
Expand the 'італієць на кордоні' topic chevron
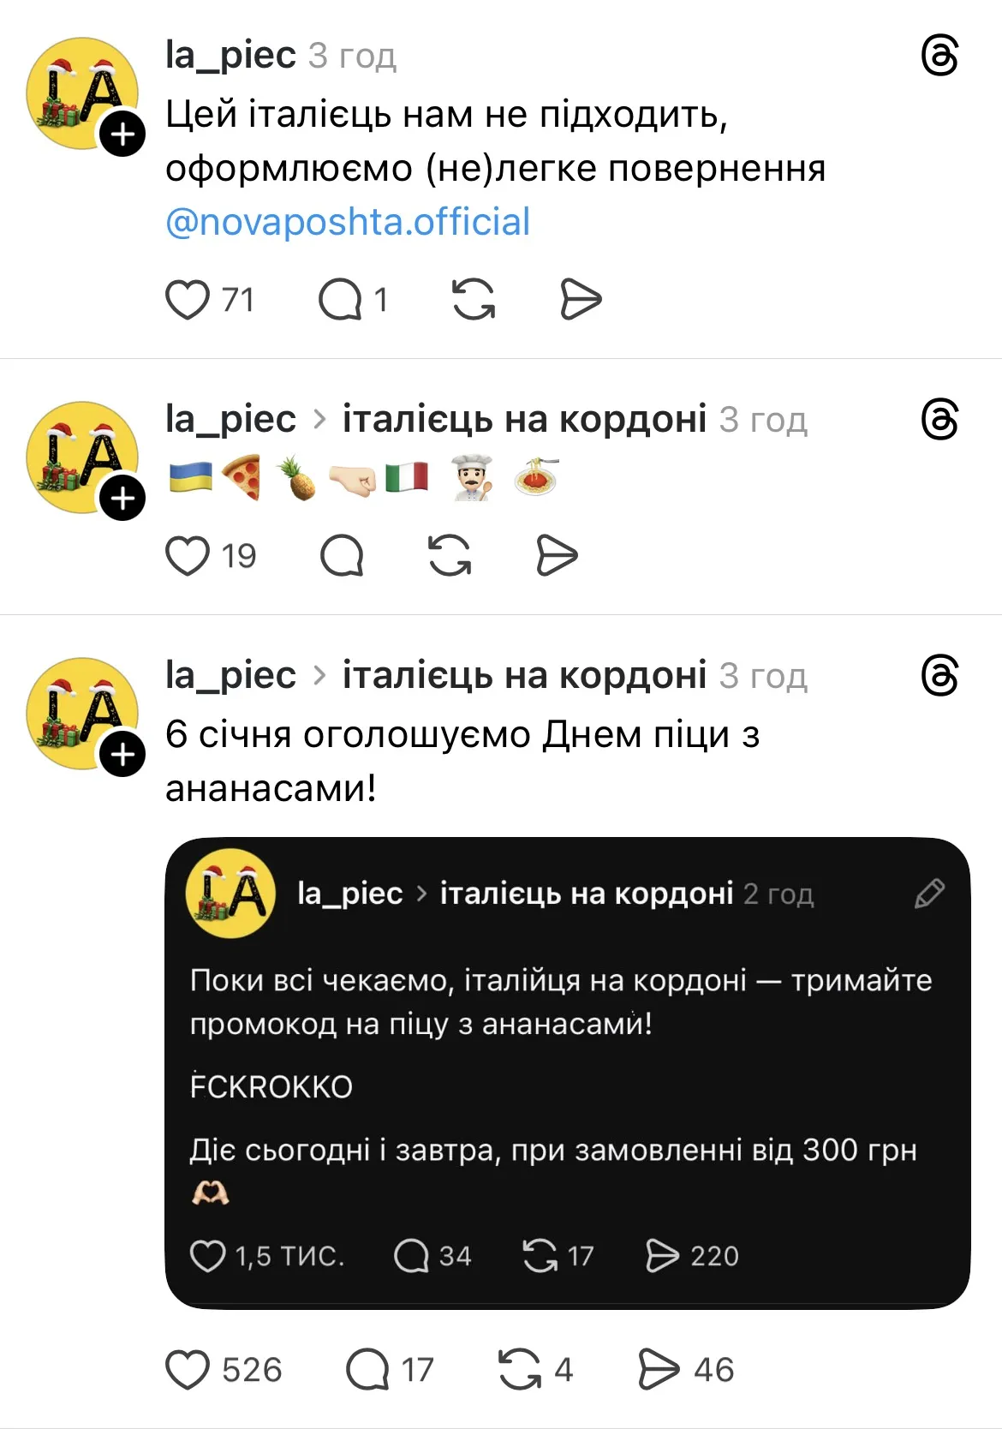320,420
